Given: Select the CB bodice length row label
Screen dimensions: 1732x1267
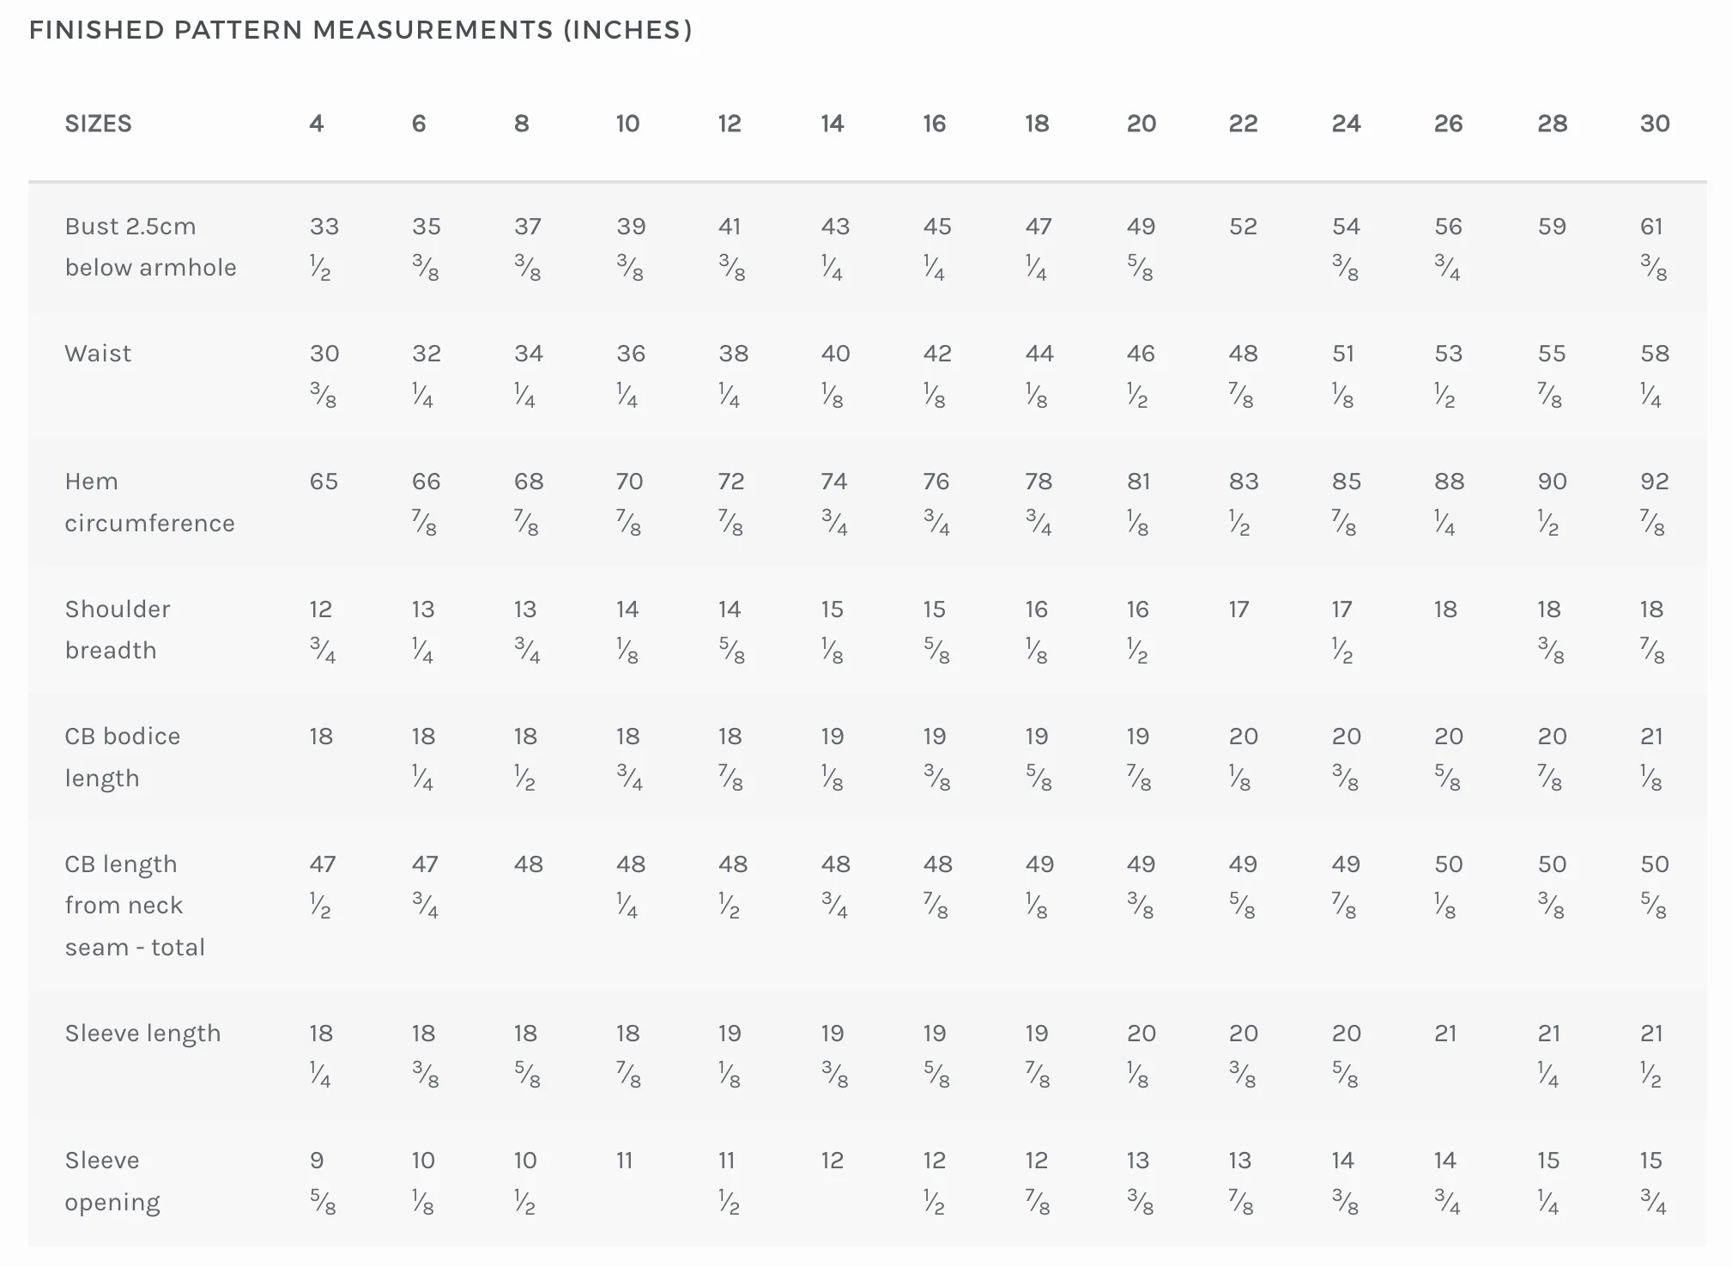Looking at the screenshot, I should tap(123, 757).
